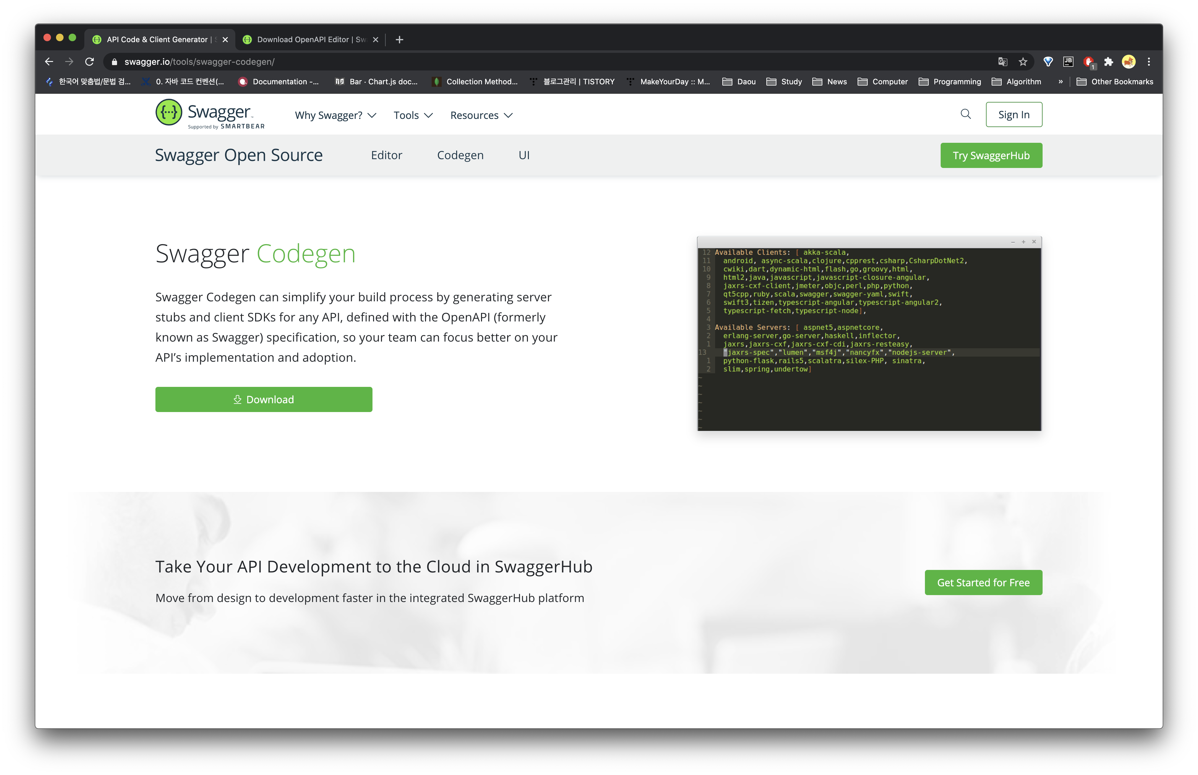This screenshot has width=1198, height=775.
Task: Open the Editor navigation item
Action: click(x=386, y=155)
